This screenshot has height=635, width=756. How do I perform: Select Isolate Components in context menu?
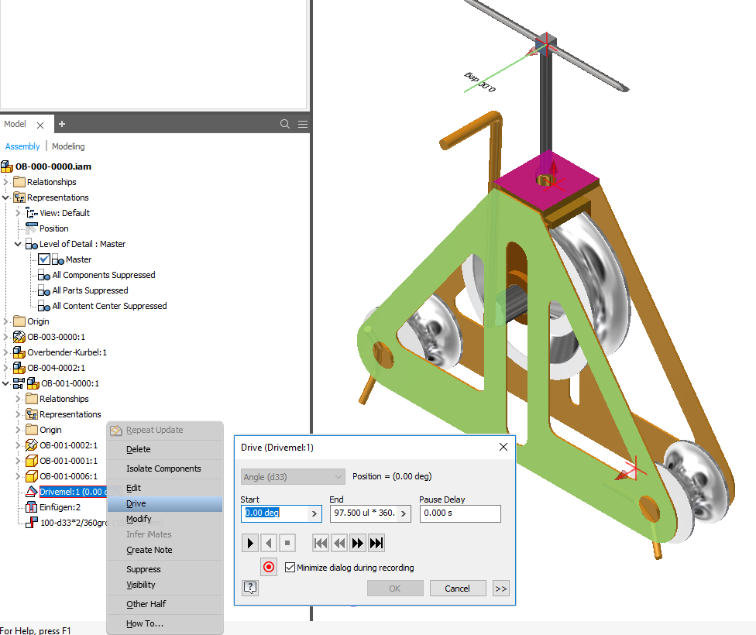(163, 469)
